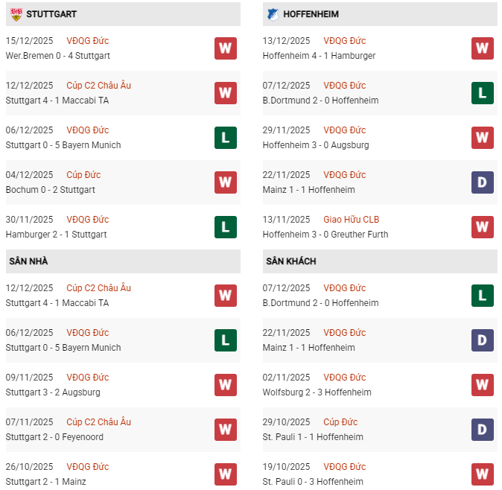Click W badge for Stuttgart 2-0 Feyenoord
This screenshot has width=502, height=490.
click(226, 430)
